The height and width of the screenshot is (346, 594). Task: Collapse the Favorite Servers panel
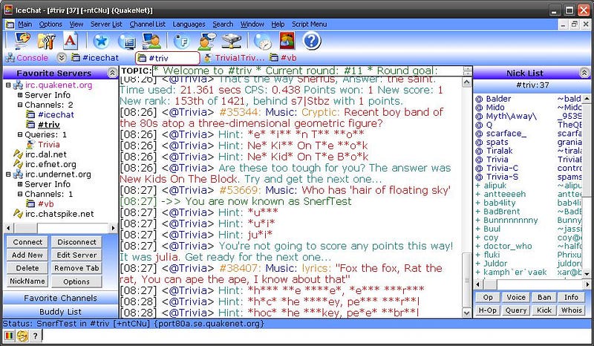coord(112,73)
